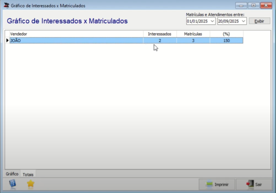This screenshot has width=276, height=193.
Task: Click the printer icon on Imprimir
Action: 209,184
